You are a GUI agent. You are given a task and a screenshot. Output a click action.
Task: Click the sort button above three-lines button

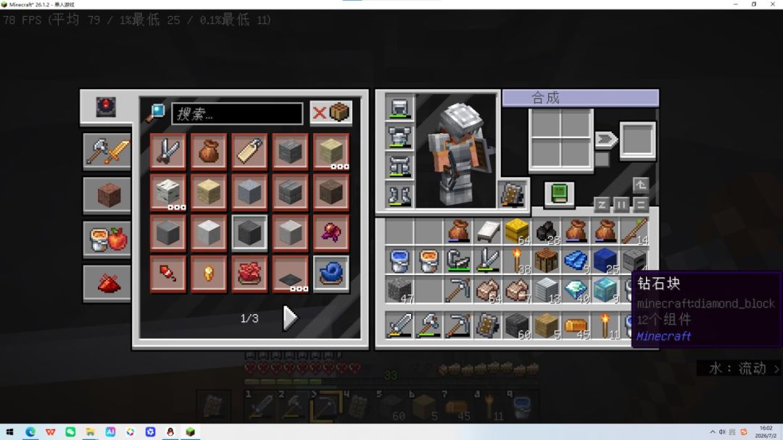pos(641,185)
